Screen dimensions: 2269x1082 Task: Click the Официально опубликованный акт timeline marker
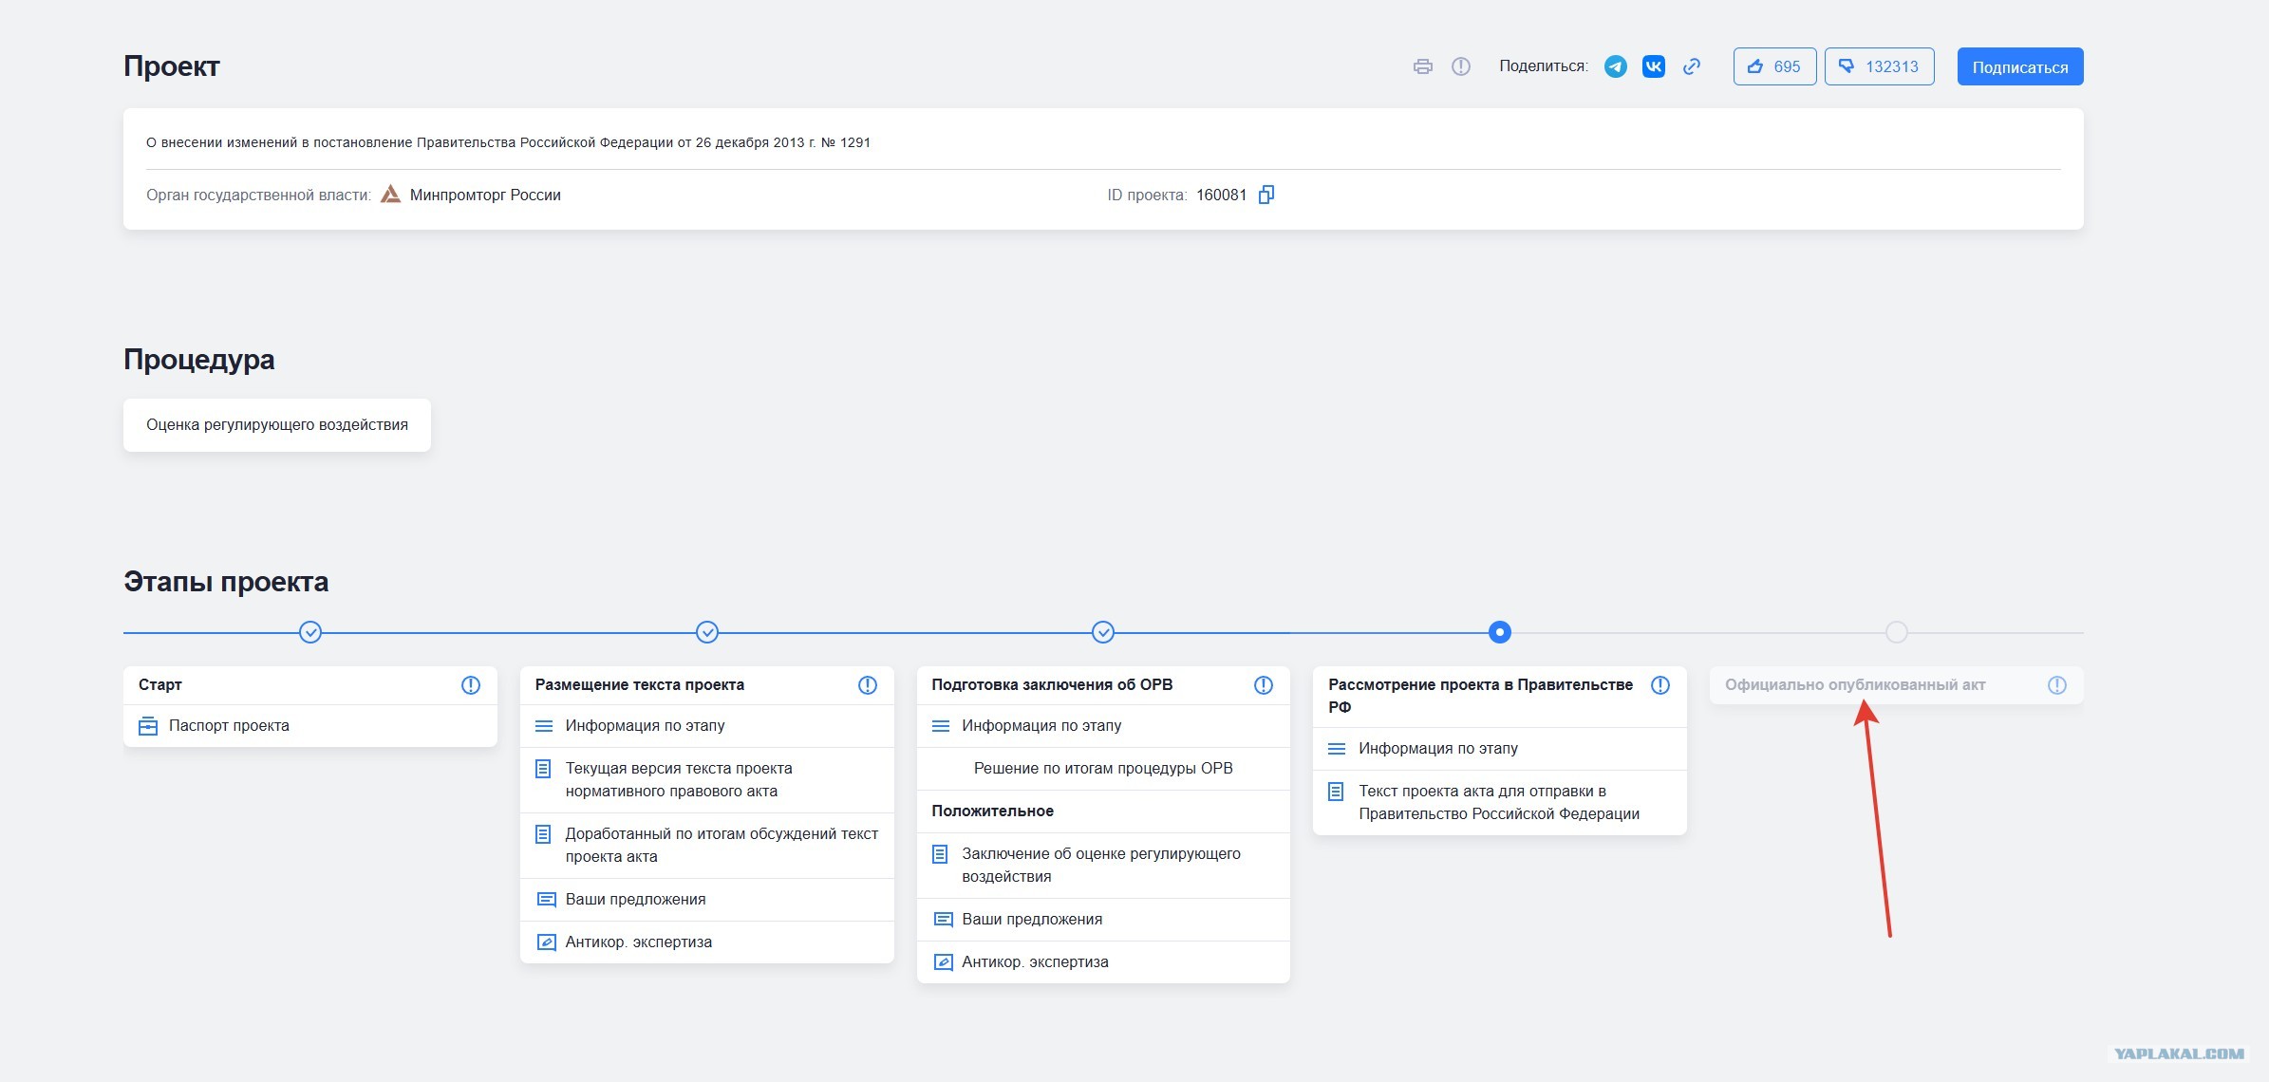(1896, 632)
